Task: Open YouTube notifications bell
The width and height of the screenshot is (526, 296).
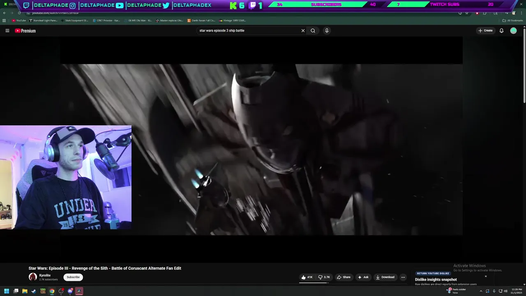Action: click(x=501, y=30)
